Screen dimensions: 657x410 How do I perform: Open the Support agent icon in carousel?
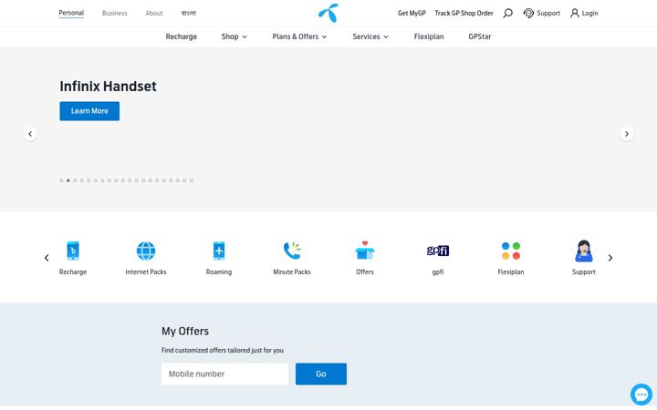click(x=584, y=251)
